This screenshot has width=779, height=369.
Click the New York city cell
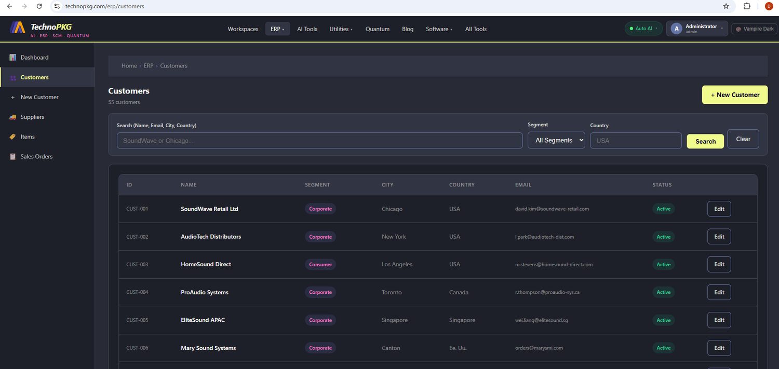[394, 237]
